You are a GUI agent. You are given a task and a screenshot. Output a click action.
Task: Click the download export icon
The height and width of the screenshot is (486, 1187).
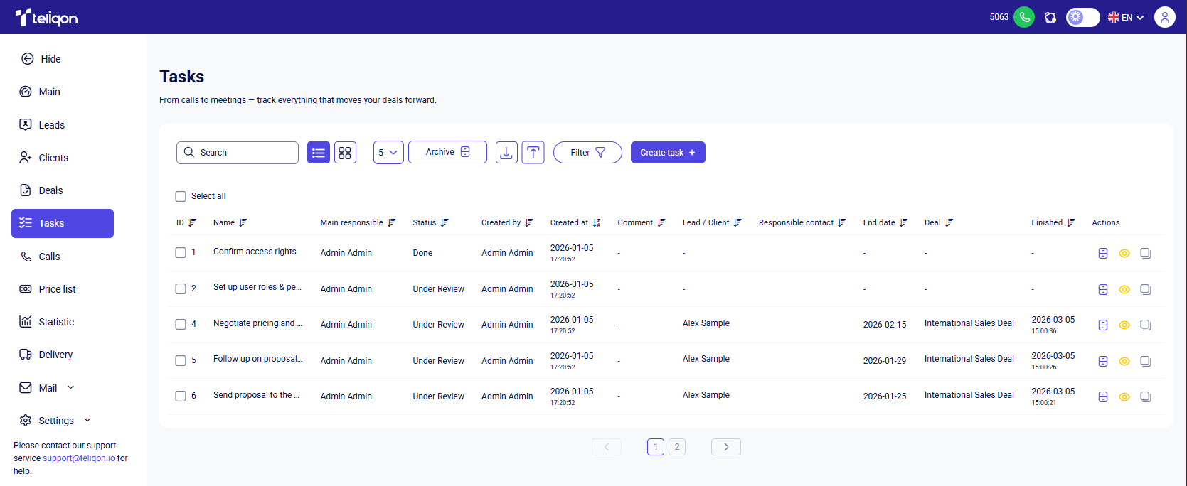(x=506, y=153)
